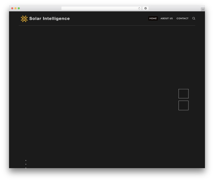The image size is (214, 181).
Task: Maximize the window using the green button
Action: 19,8
